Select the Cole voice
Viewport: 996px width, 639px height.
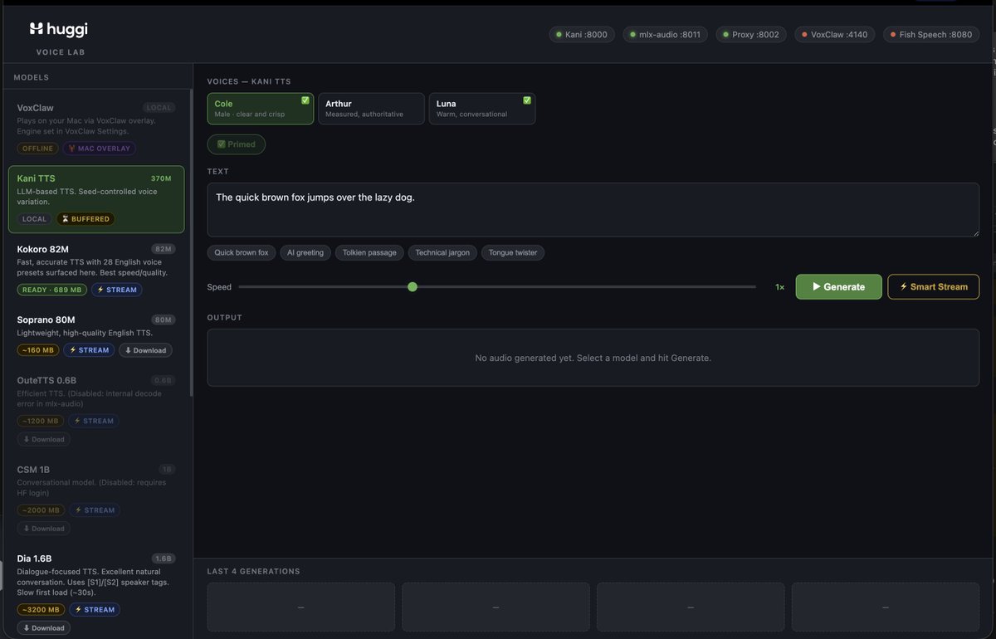(260, 109)
